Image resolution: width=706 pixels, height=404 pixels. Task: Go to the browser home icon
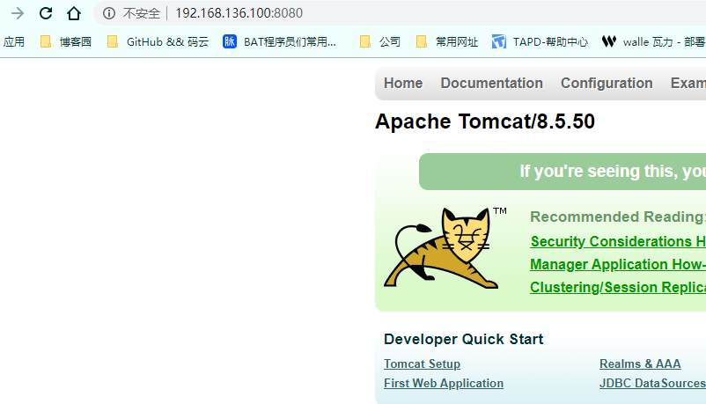74,13
